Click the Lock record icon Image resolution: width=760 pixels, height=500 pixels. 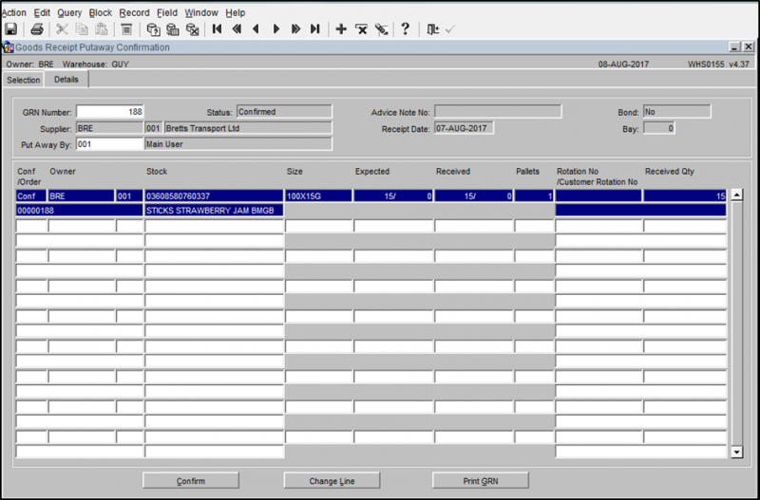tap(382, 29)
